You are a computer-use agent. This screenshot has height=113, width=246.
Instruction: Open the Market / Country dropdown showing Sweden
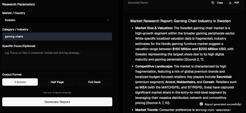(x=57, y=20)
